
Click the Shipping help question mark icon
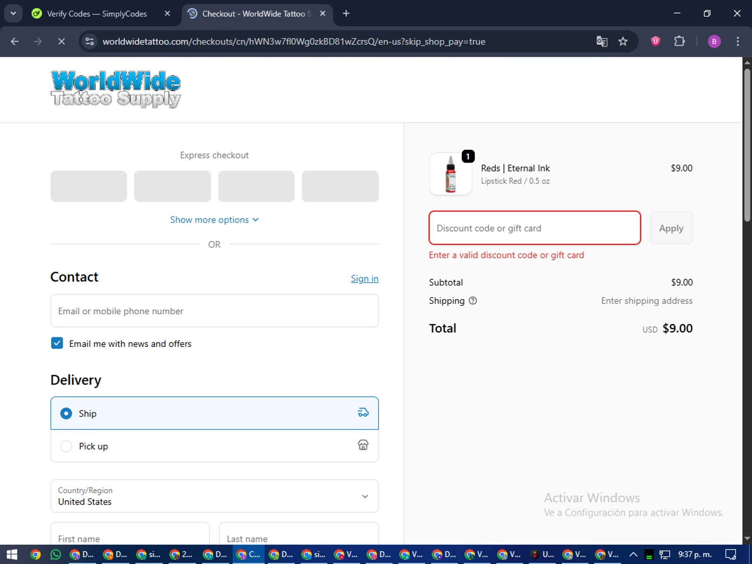coord(473,301)
